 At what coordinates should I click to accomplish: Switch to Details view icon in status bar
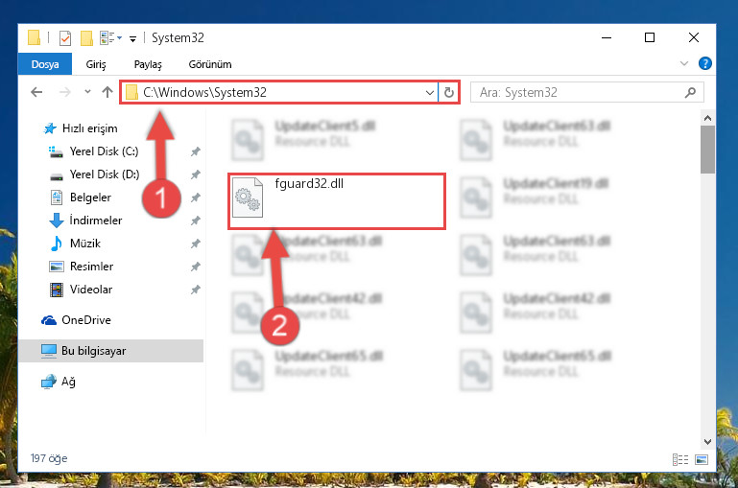pyautogui.click(x=680, y=459)
